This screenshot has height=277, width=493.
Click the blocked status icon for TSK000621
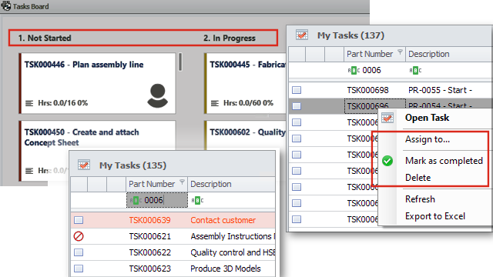pyautogui.click(x=79, y=236)
